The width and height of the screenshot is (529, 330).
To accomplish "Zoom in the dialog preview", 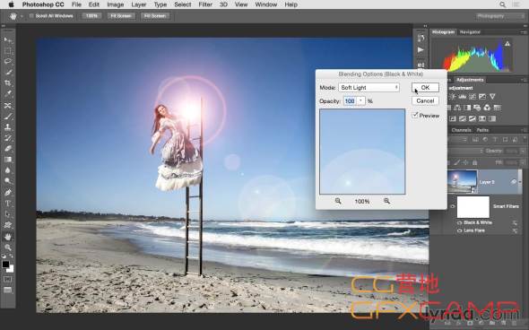I will (x=386, y=201).
